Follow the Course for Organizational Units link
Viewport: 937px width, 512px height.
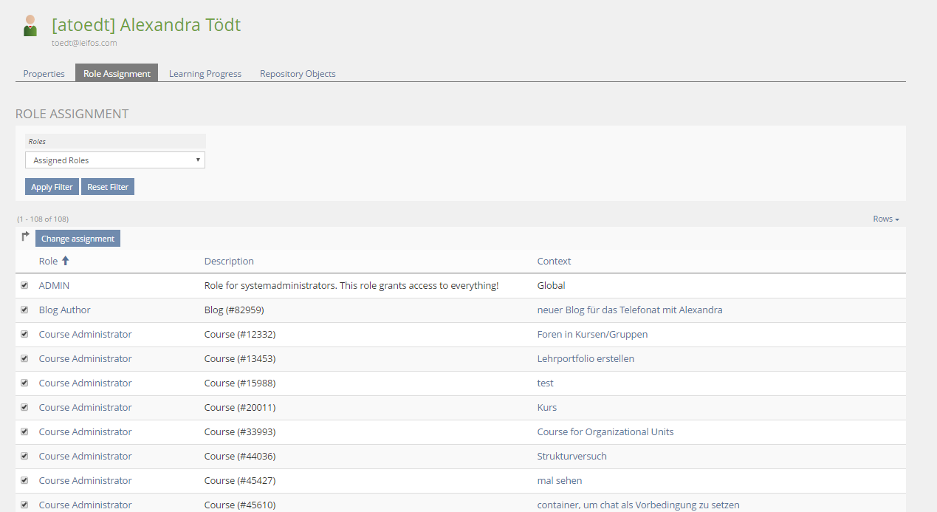tap(605, 431)
